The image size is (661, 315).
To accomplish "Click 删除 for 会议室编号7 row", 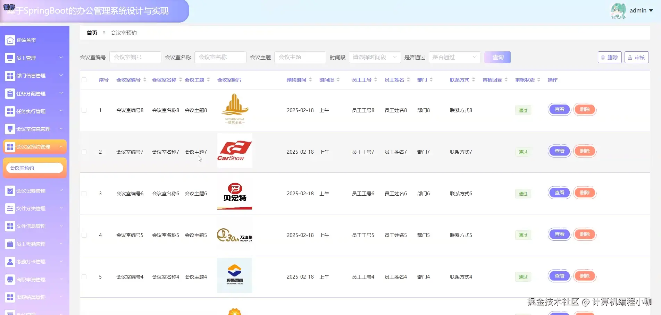I will pyautogui.click(x=585, y=151).
